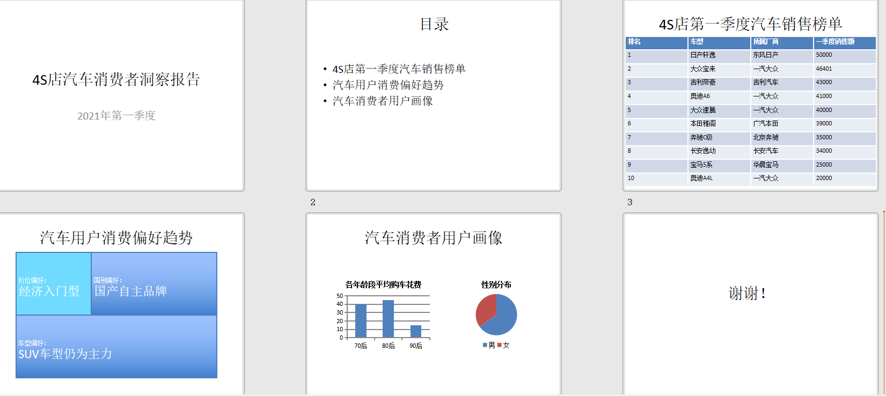Viewport: 886px width, 396px height.
Task: Click the 排名 table header cell
Action: [x=657, y=42]
